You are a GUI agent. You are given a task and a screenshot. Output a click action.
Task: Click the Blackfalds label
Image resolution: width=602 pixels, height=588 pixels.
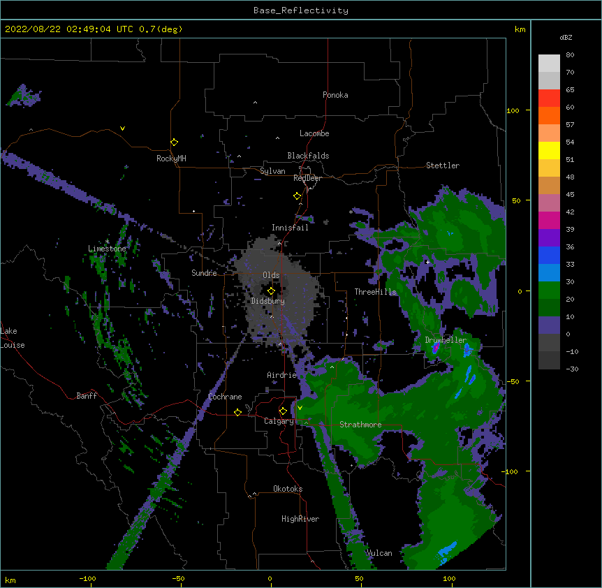tap(308, 156)
